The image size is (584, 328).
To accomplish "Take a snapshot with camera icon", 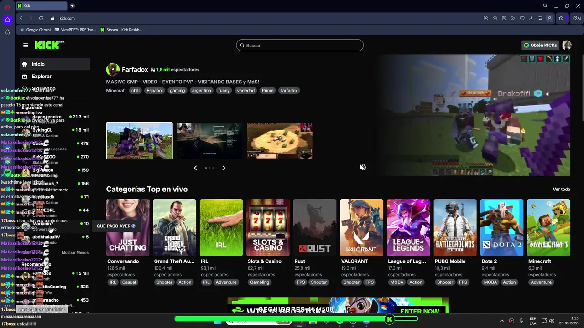I will [495, 18].
